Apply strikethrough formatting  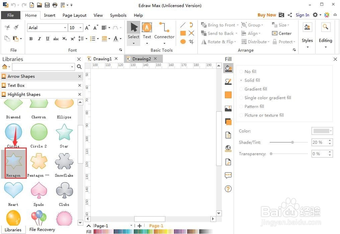pyautogui.click(x=56, y=39)
